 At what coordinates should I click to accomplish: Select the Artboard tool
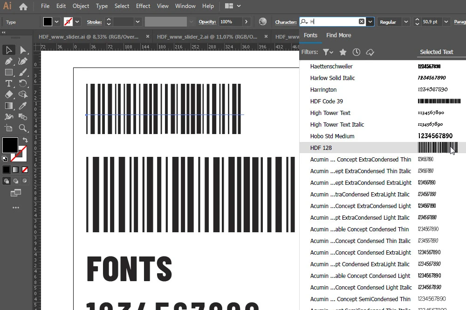click(x=9, y=128)
